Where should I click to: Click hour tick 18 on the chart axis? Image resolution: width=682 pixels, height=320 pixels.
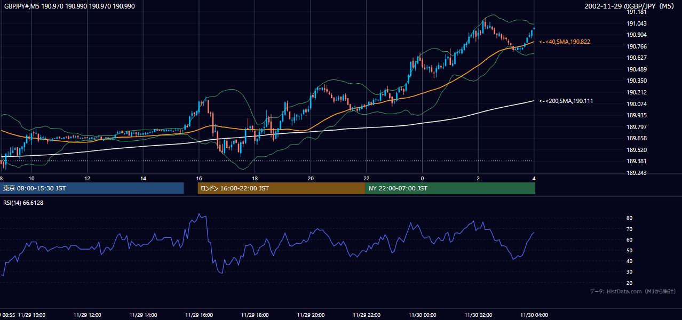tap(255, 178)
